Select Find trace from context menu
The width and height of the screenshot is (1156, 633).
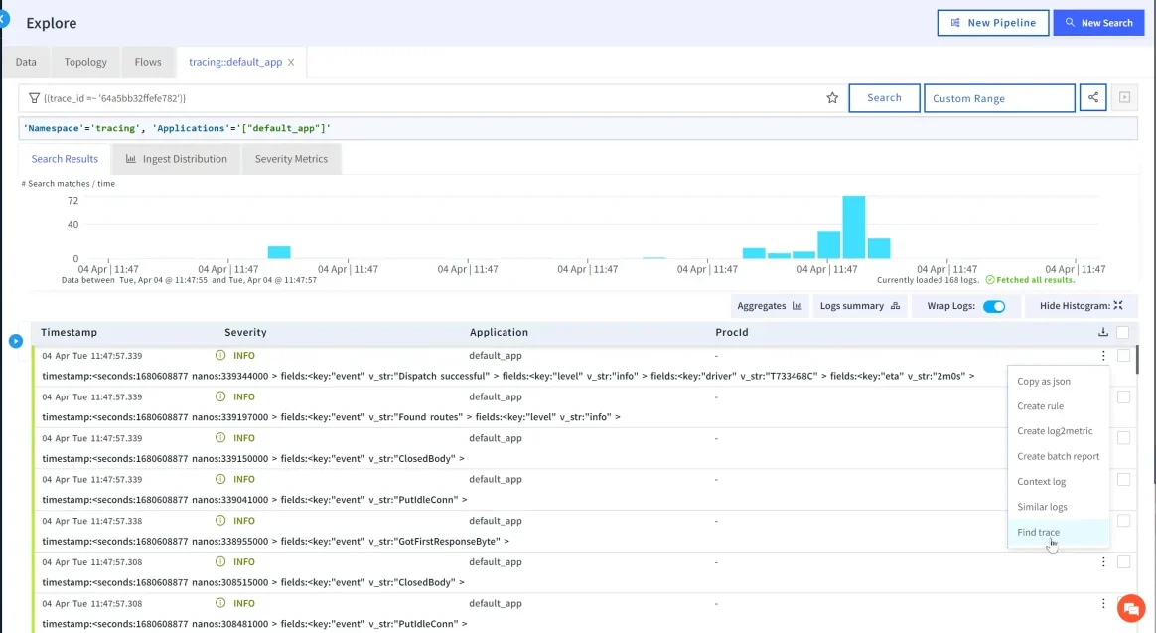click(1039, 533)
